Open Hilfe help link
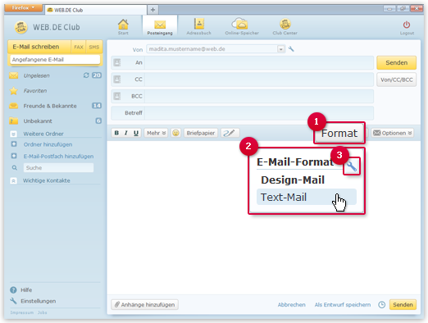This screenshot has height=323, width=428. tap(26, 290)
